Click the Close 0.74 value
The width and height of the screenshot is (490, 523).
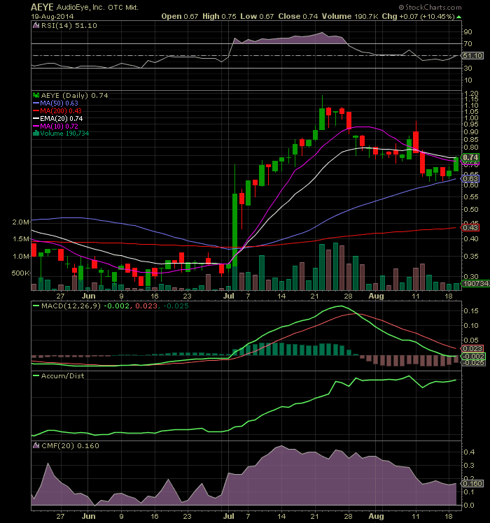298,16
